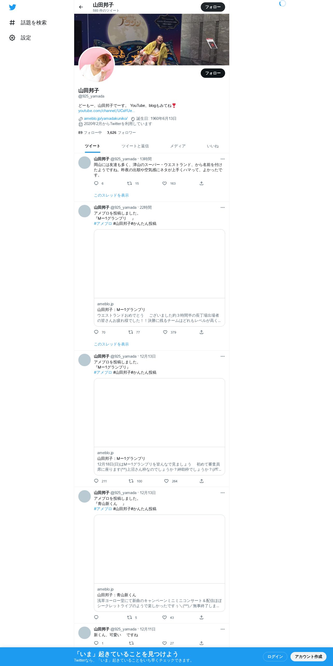Screen dimensions: 333x666
Task: Click the フォロー button below the banner
Action: point(213,73)
